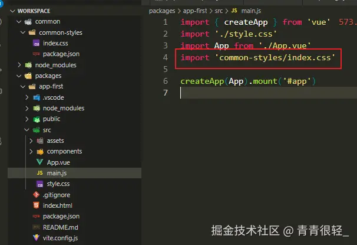Collapse the packages folder chevron
The image size is (357, 245).
[x=19, y=76]
